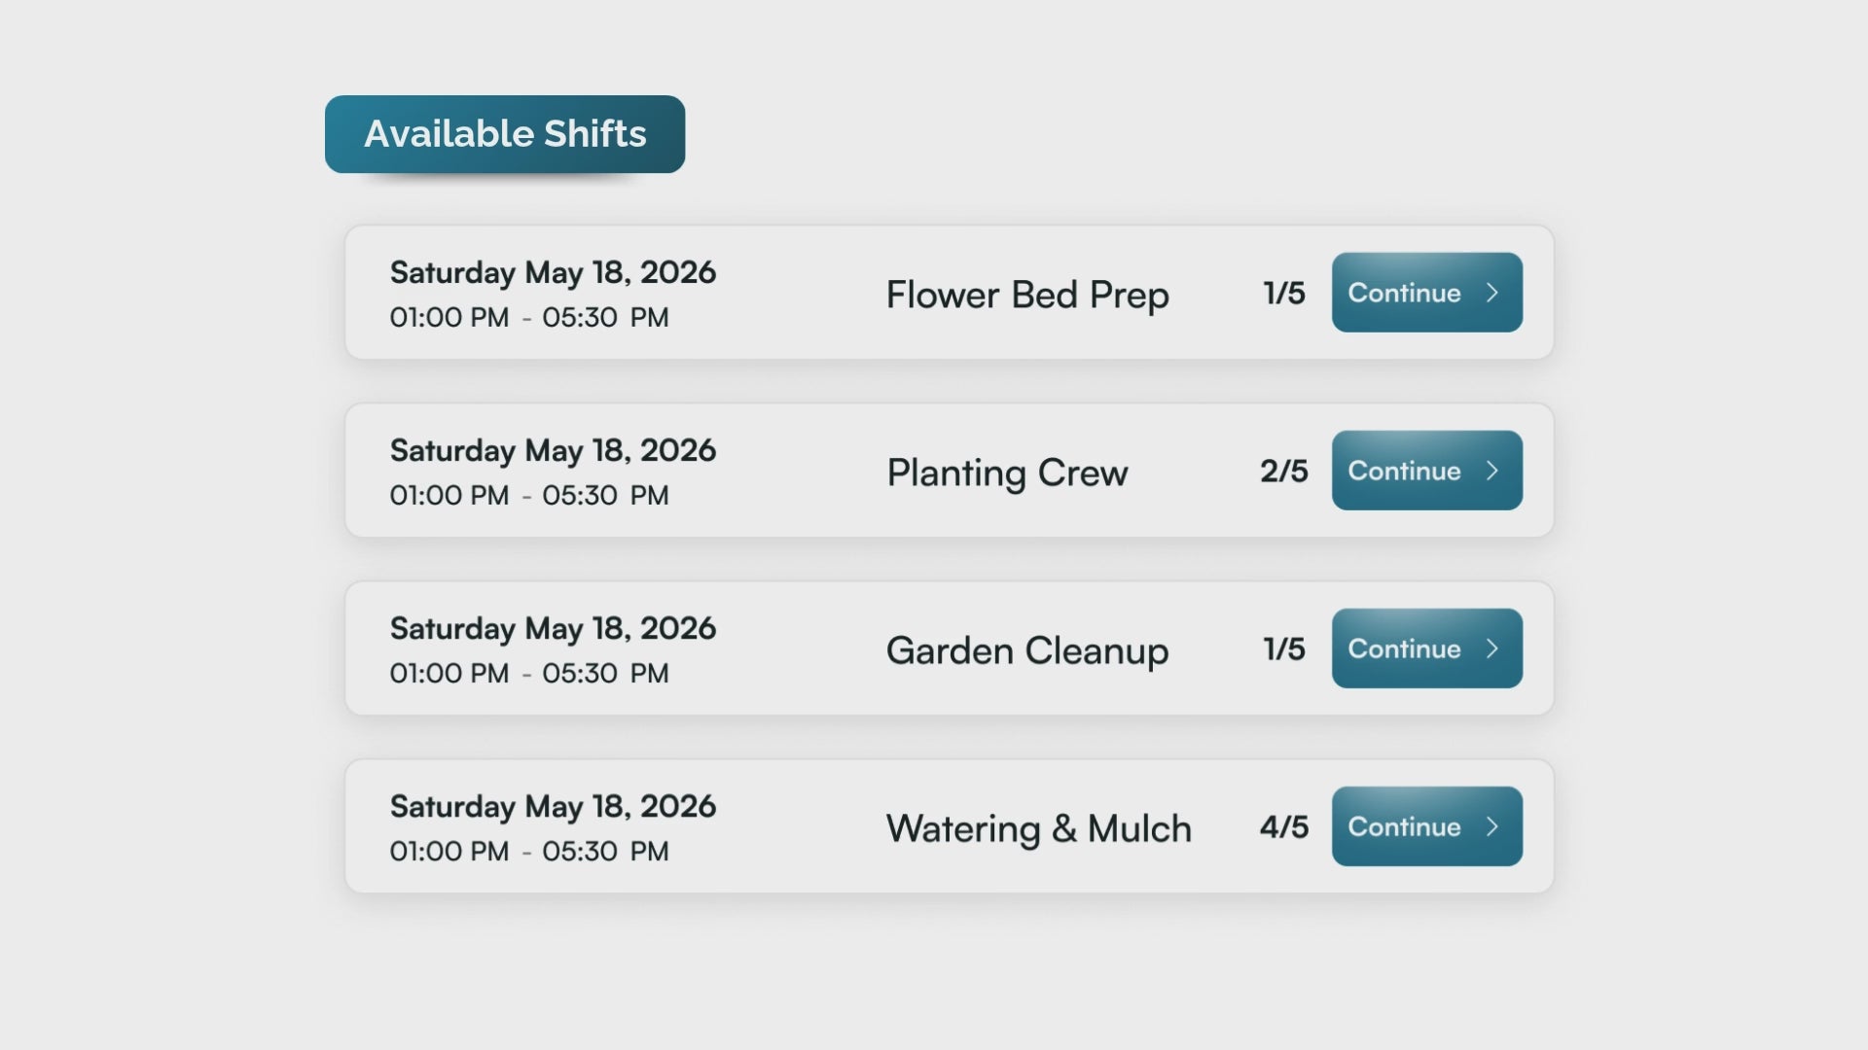
Task: Click the 1/5 count on Flower Bed Prep
Action: coord(1283,293)
